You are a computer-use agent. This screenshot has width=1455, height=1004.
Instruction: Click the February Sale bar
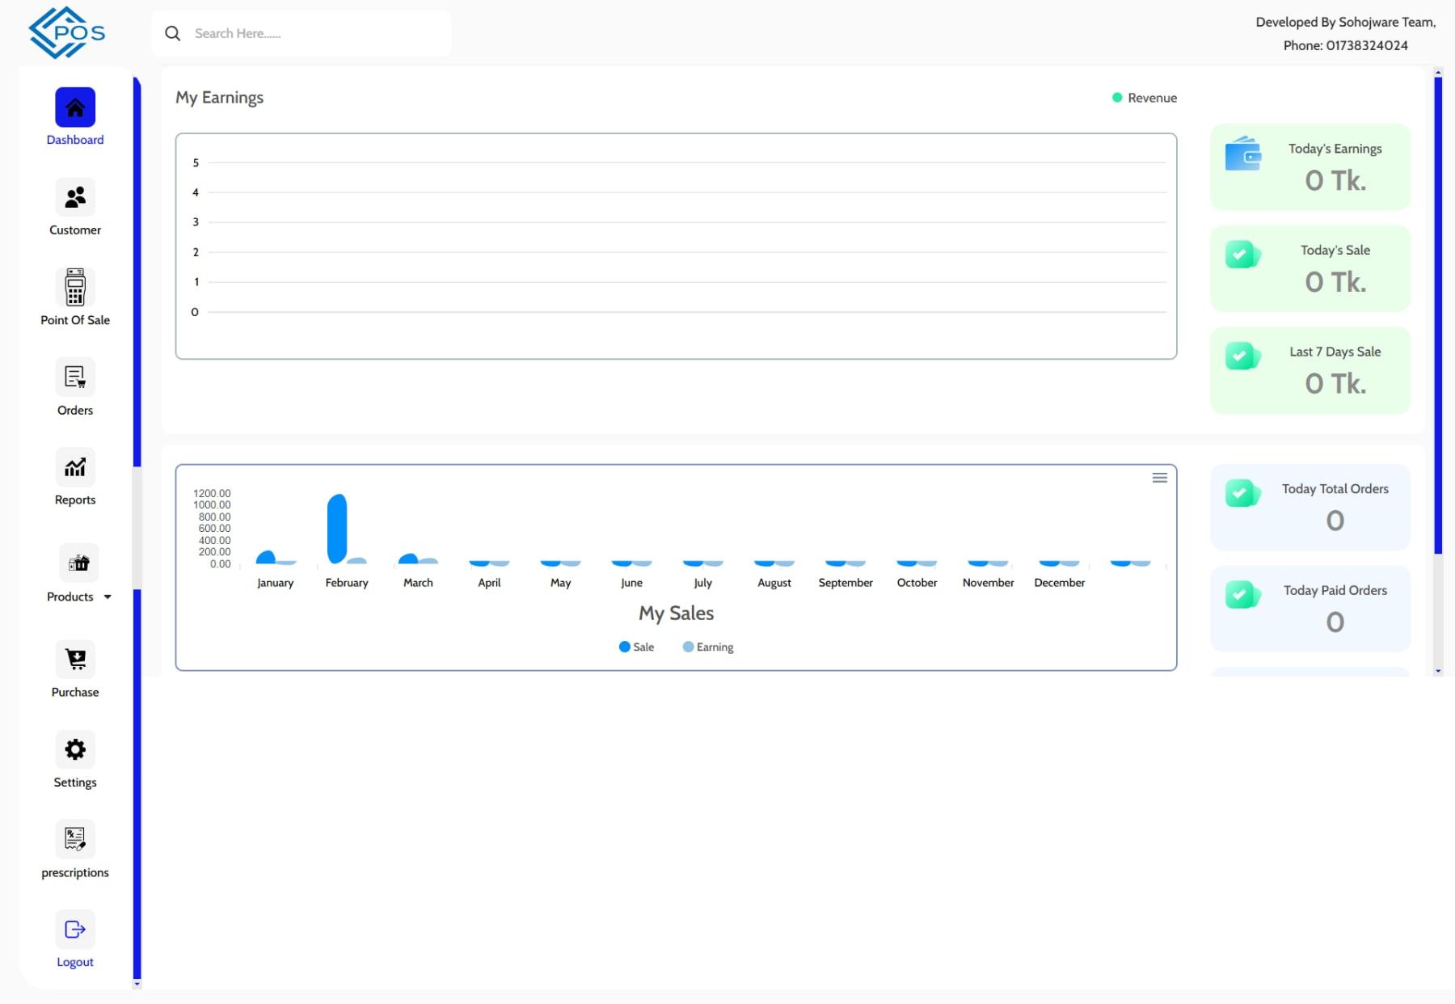tap(337, 529)
